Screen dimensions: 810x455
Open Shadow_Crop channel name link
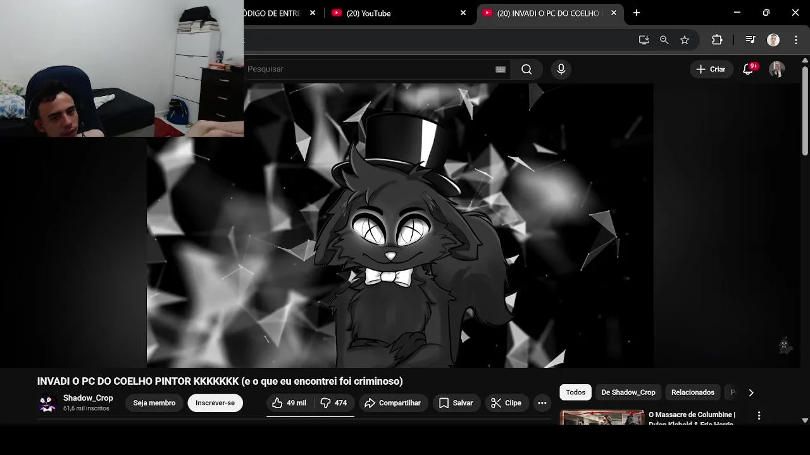pos(88,398)
